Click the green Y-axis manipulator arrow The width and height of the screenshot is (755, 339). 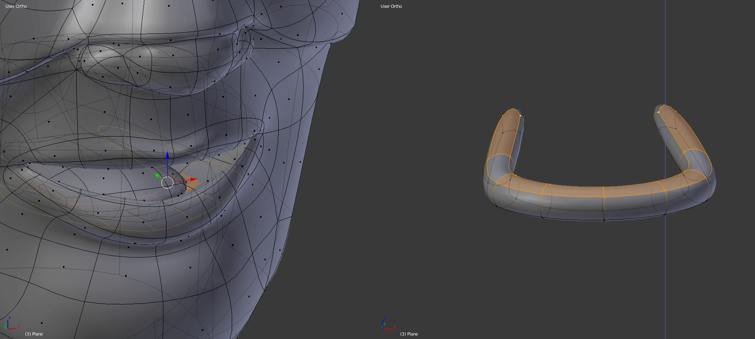coord(157,176)
